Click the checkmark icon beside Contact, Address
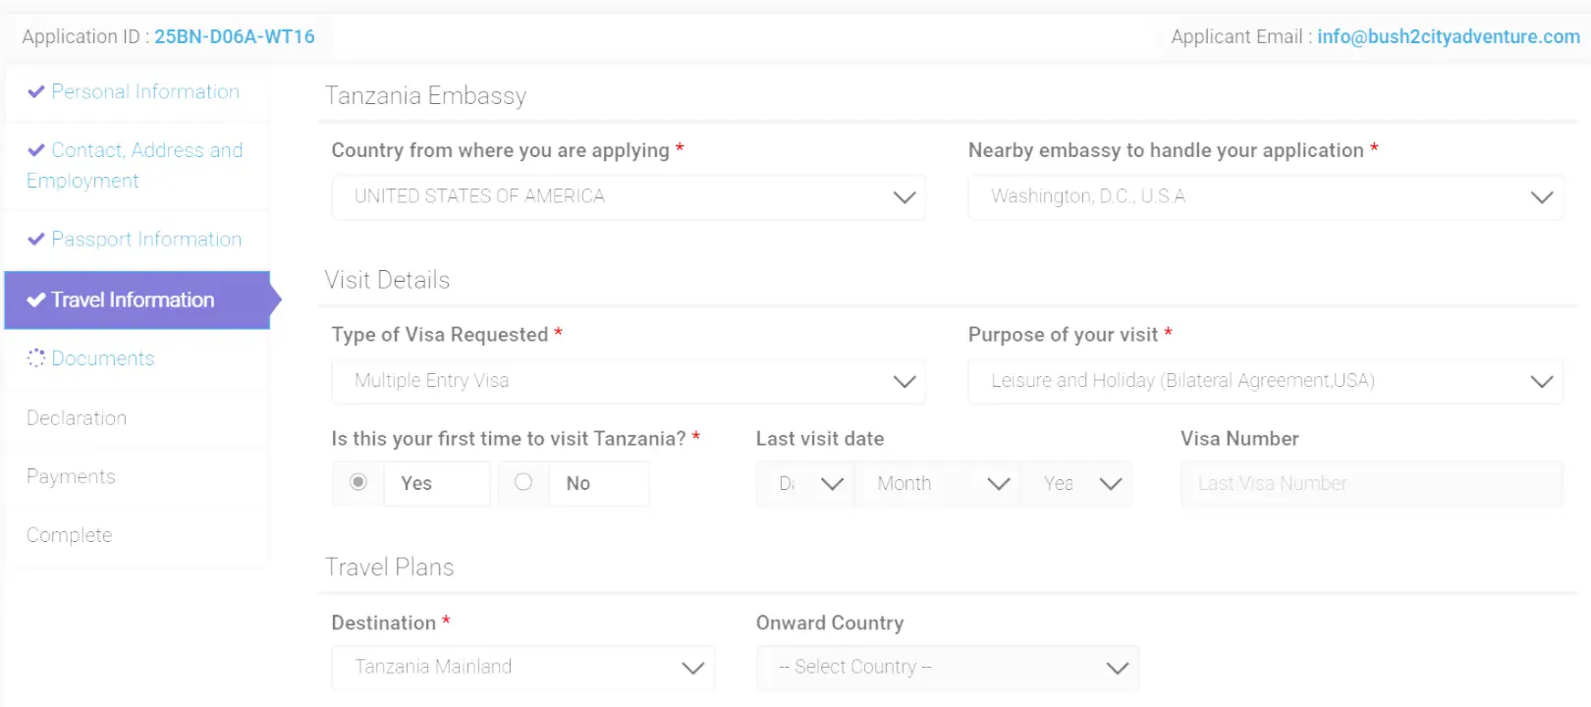Image resolution: width=1591 pixels, height=707 pixels. [36, 150]
